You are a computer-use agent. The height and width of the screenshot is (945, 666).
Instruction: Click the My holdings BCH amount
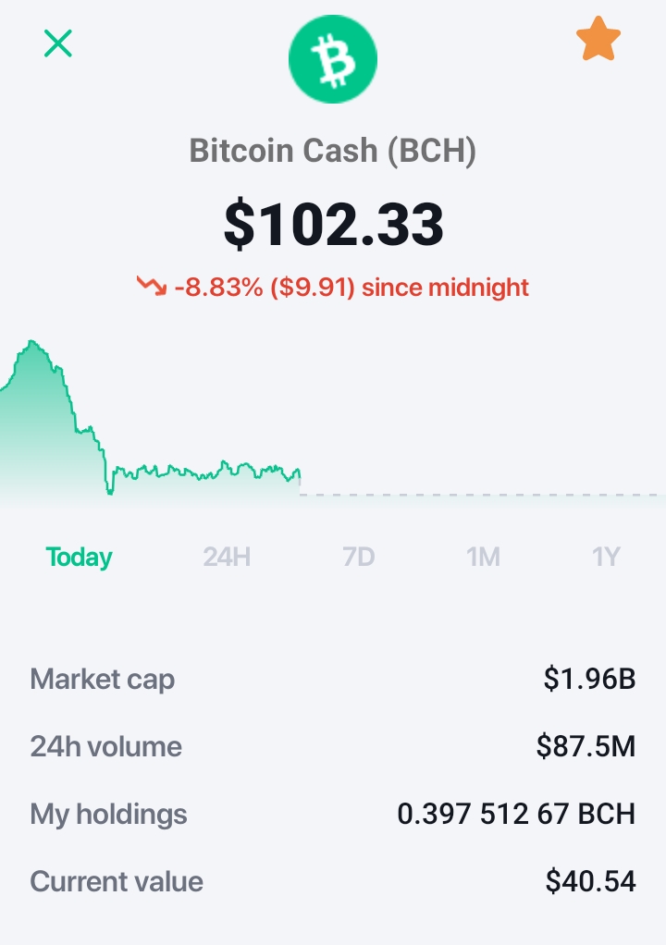(516, 814)
